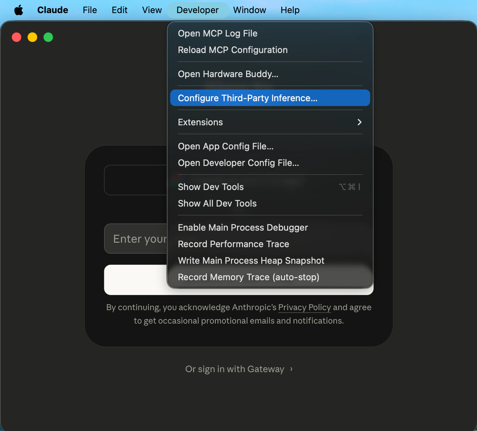Choose Reload MCP Configuration

coord(270,50)
